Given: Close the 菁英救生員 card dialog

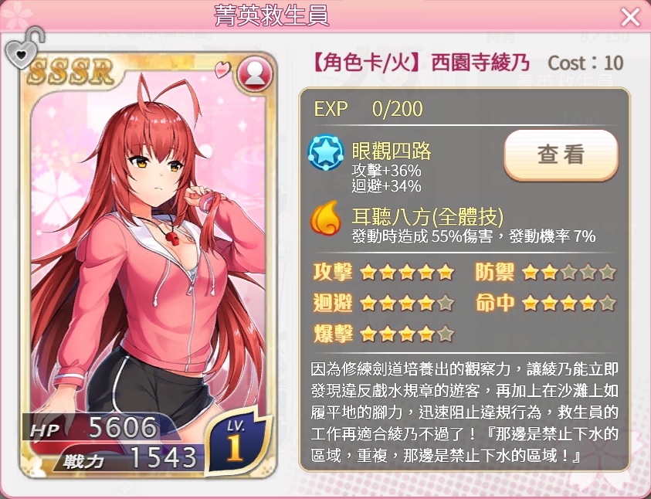Looking at the screenshot, I should point(630,18).
